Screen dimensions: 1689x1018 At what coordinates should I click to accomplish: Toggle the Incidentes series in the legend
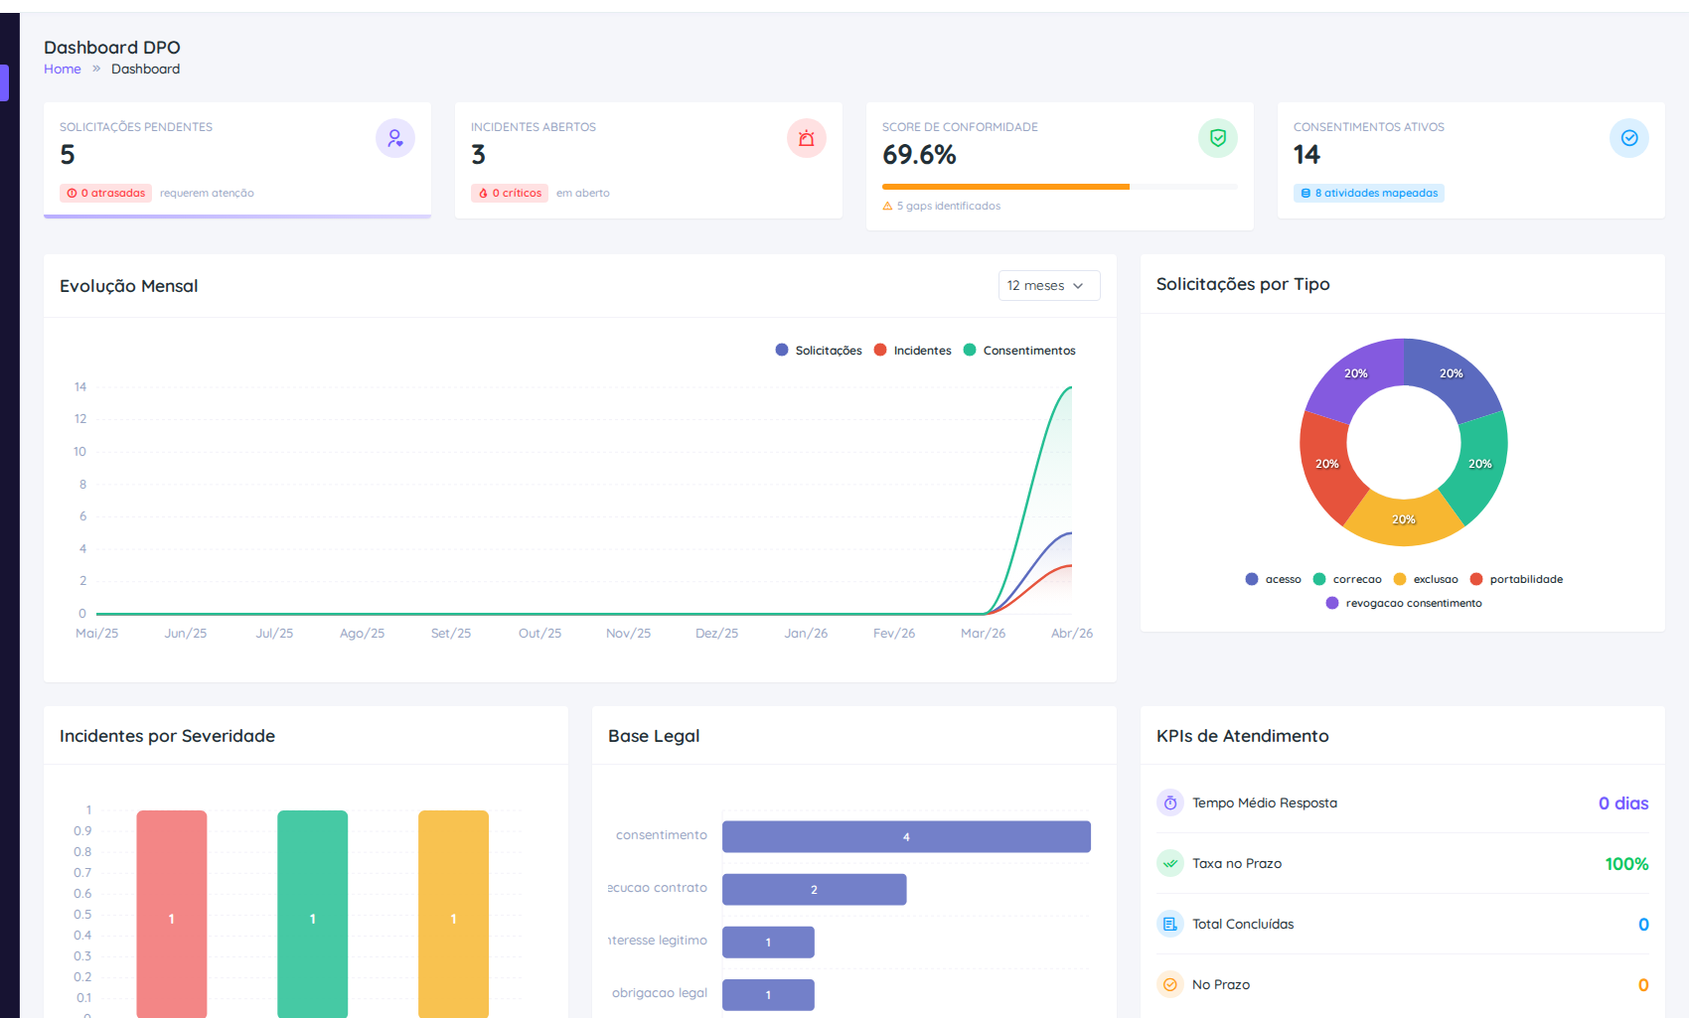pyautogui.click(x=912, y=350)
